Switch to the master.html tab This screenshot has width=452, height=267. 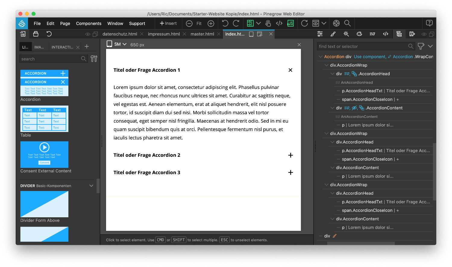(202, 34)
